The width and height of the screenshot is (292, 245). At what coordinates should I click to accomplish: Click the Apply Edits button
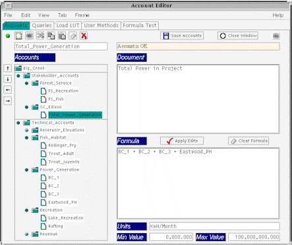click(x=182, y=141)
